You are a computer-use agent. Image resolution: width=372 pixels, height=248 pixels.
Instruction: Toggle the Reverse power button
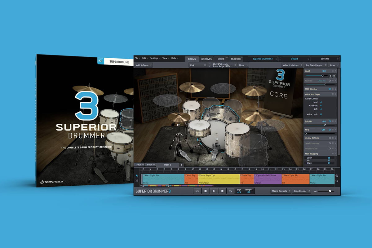(x=330, y=81)
